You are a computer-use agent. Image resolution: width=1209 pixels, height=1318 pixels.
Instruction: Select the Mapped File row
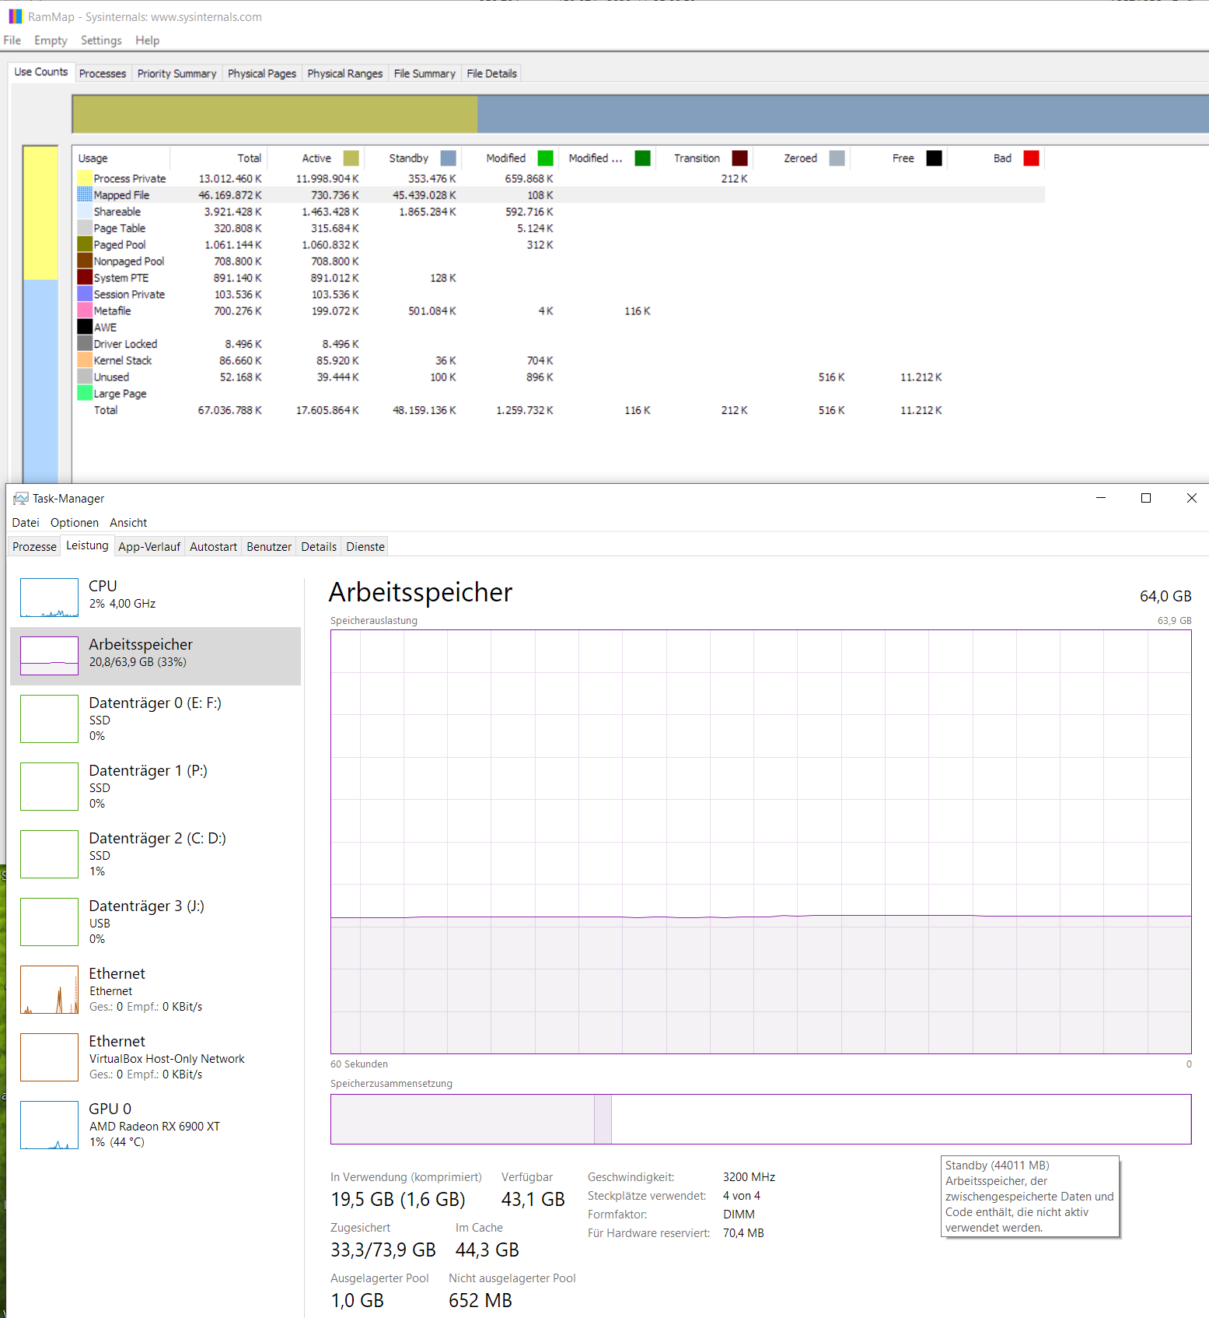(559, 195)
